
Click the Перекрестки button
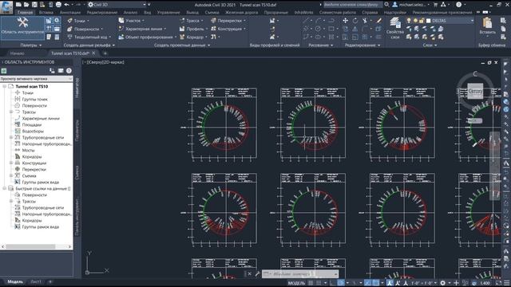(228, 21)
